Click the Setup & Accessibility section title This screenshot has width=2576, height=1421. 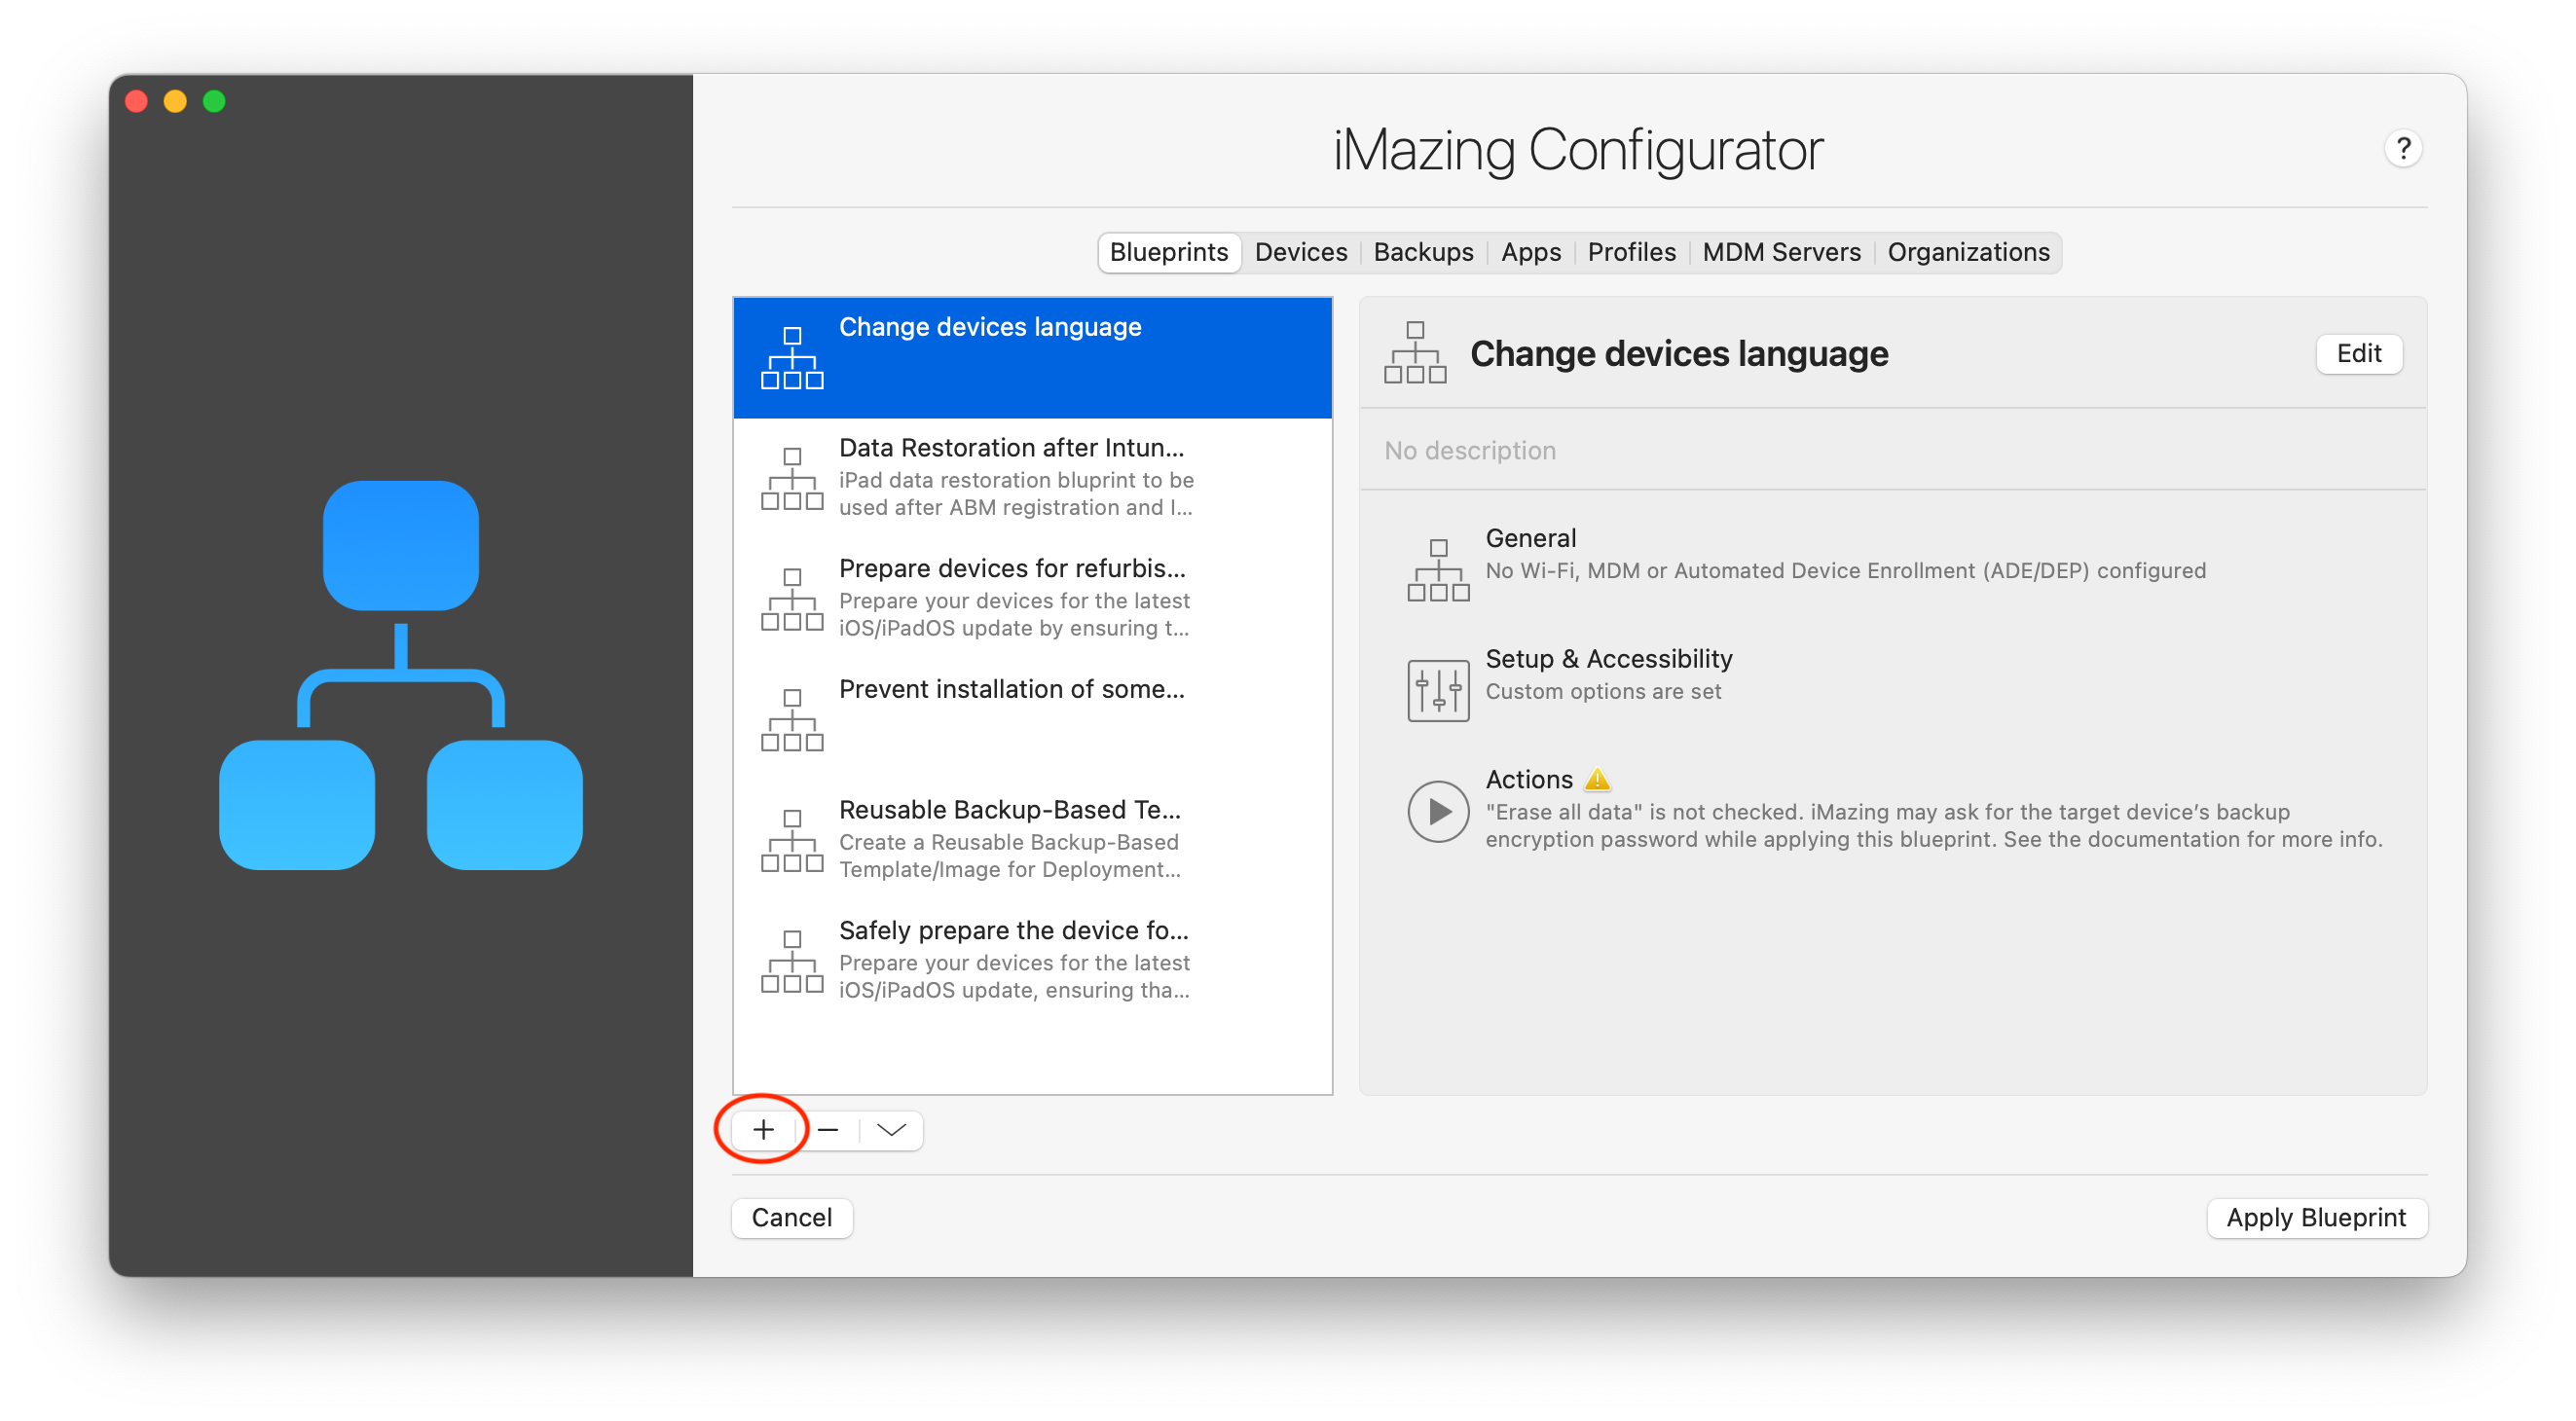[1608, 659]
